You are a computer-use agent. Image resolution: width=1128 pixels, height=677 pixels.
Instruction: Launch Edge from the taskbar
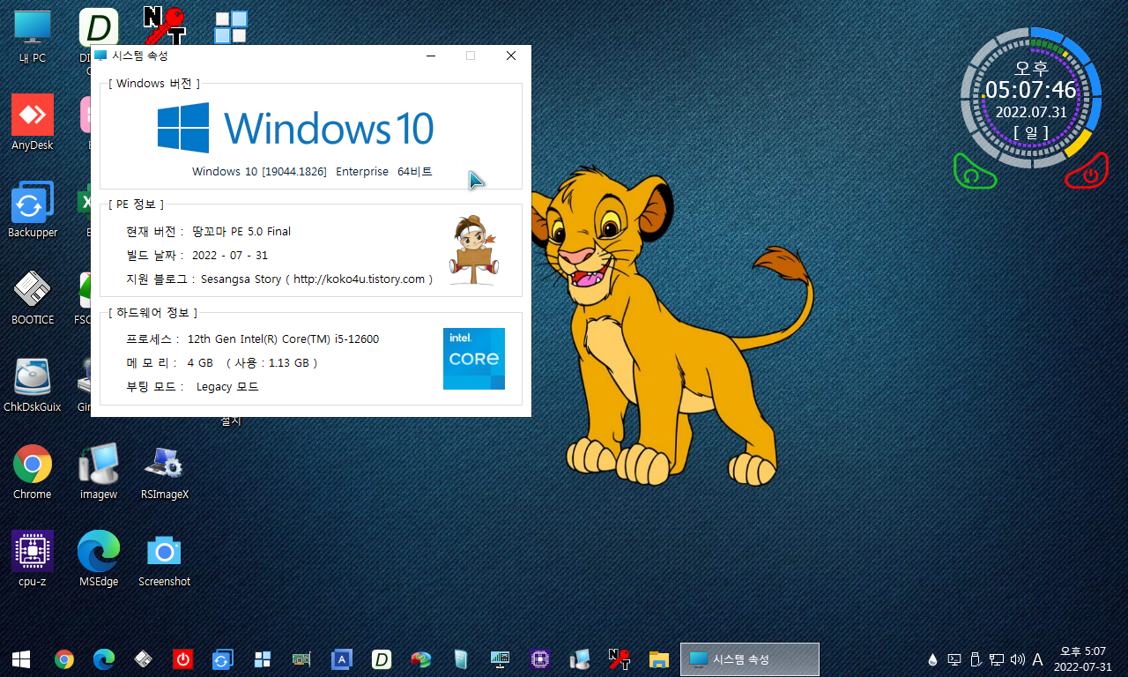click(104, 658)
